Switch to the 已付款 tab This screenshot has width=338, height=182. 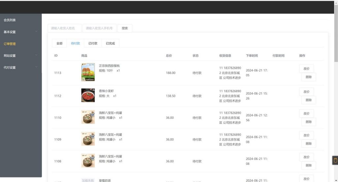pyautogui.click(x=93, y=43)
